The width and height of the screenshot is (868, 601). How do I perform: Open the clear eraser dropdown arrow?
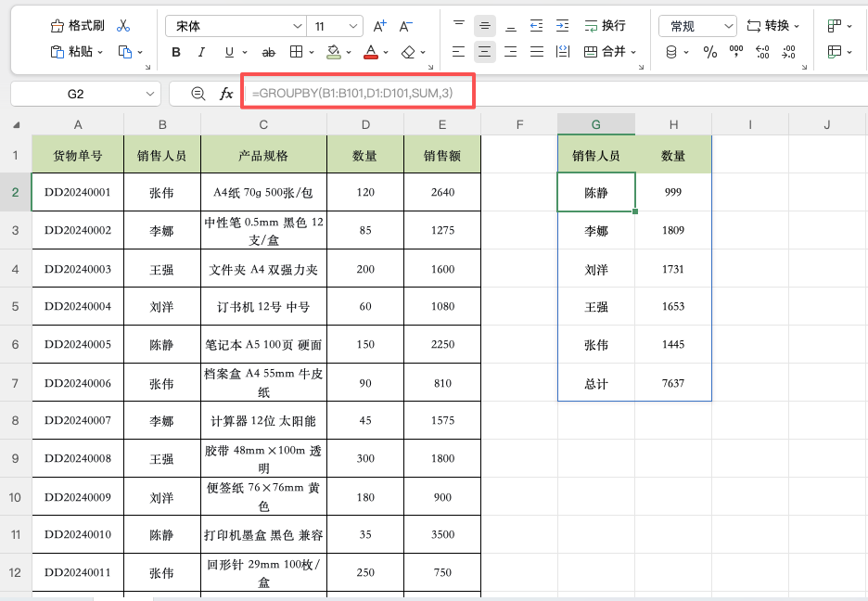(x=423, y=53)
